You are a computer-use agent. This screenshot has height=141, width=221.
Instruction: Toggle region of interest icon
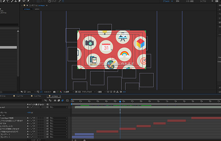(76, 92)
